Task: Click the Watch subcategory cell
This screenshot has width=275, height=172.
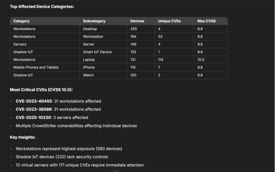Action: 88,75
